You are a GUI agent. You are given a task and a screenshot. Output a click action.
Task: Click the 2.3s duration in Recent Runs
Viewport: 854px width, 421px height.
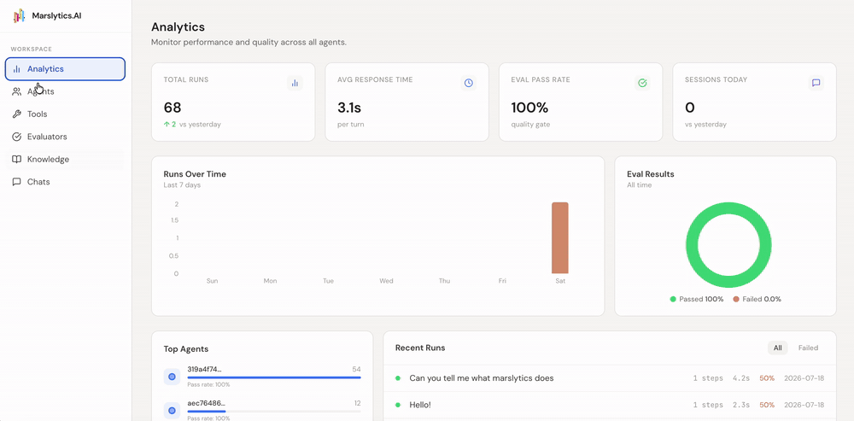click(741, 406)
